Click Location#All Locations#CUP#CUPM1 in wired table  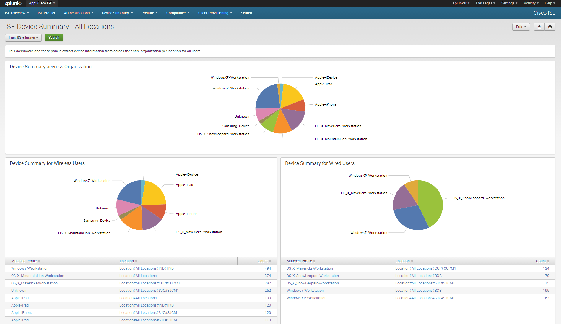tap(425, 268)
